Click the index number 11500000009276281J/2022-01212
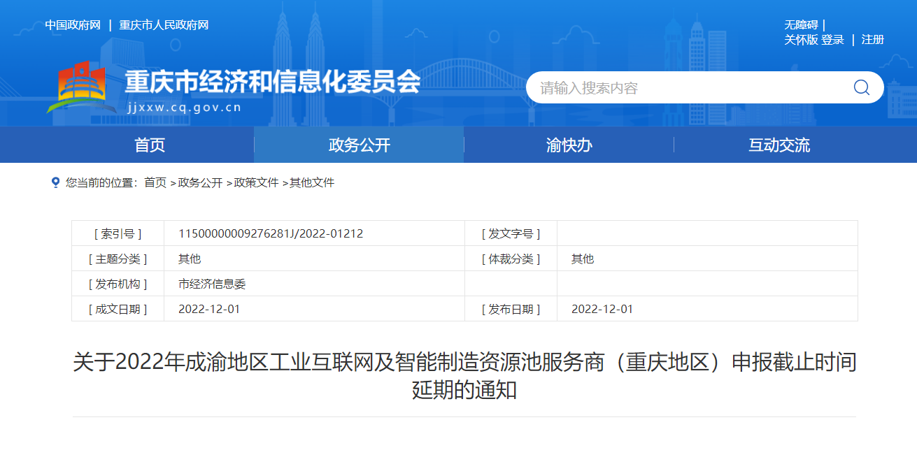This screenshot has height=457, width=917. coord(271,233)
